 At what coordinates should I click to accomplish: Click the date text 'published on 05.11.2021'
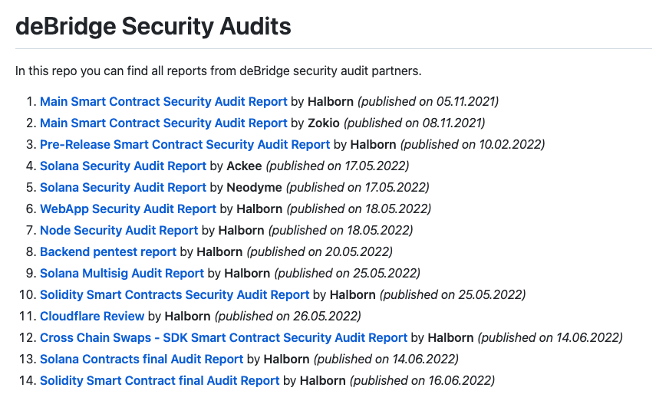[428, 101]
